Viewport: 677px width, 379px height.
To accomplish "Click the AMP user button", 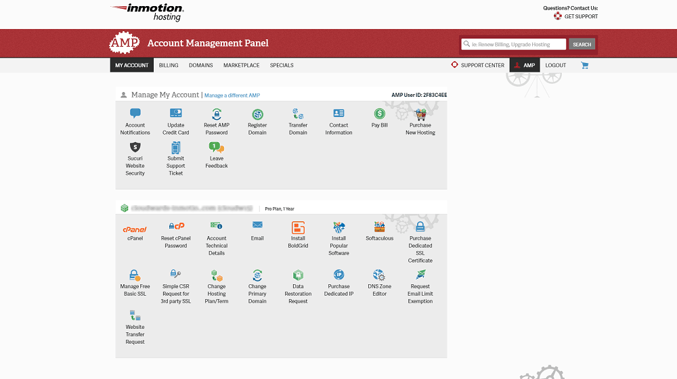I will [x=525, y=65].
